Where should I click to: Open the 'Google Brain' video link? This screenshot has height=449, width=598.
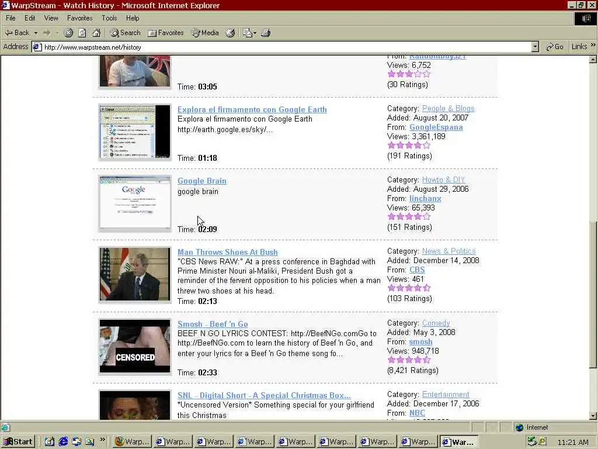(x=201, y=181)
